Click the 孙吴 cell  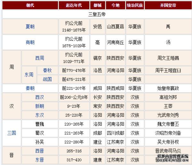(x=40, y=142)
